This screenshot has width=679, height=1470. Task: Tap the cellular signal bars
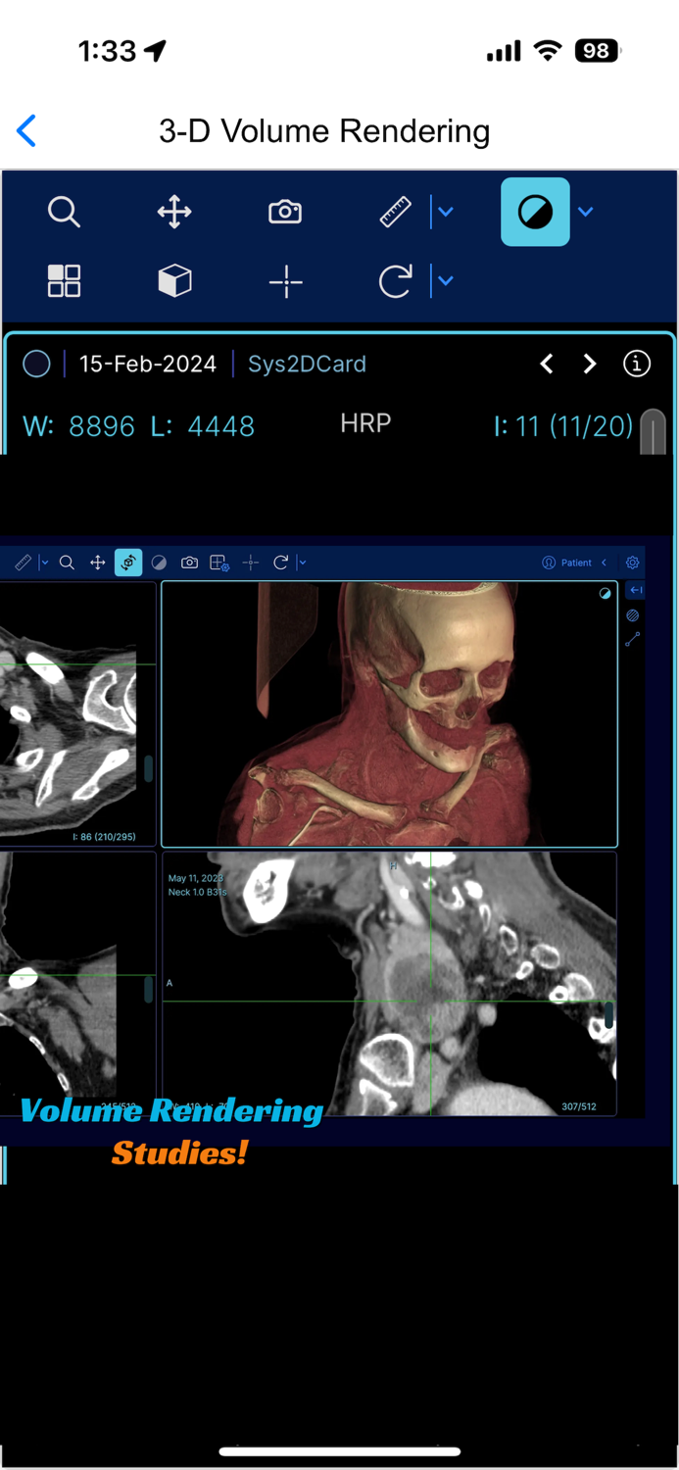(x=504, y=51)
